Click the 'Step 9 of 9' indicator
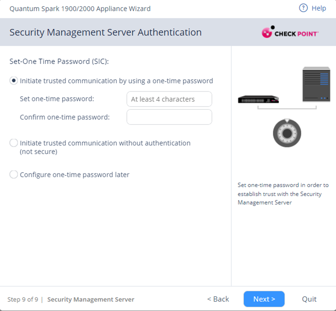The image size is (336, 311). click(23, 299)
